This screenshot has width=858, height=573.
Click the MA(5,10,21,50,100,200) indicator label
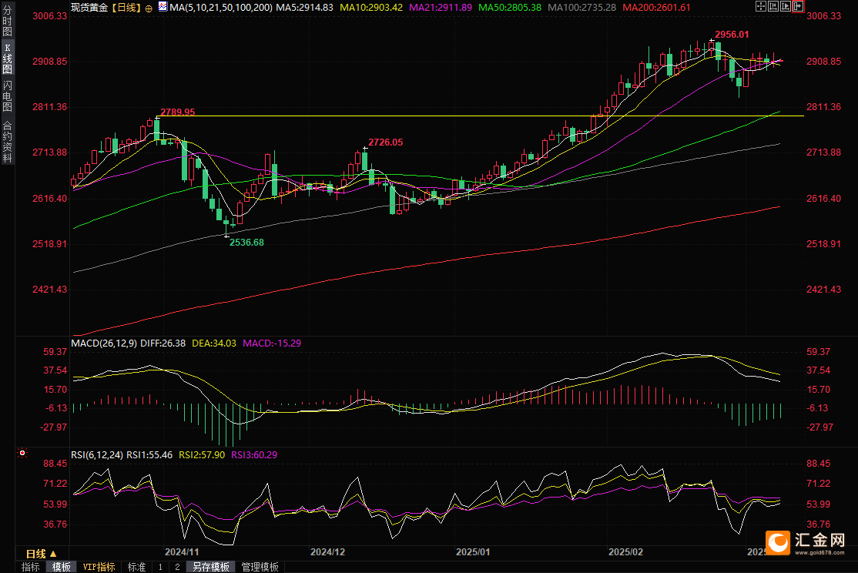[220, 8]
